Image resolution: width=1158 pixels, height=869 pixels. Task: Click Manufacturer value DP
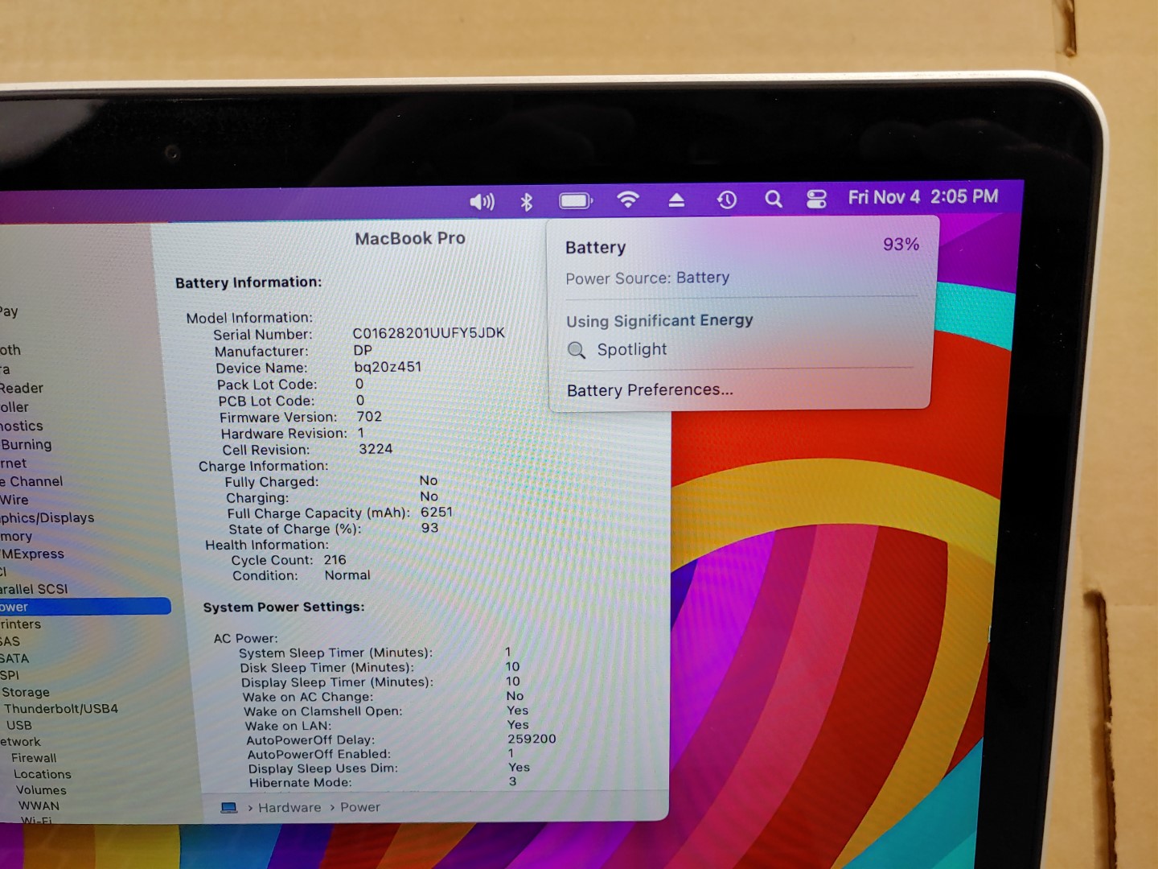click(x=363, y=350)
